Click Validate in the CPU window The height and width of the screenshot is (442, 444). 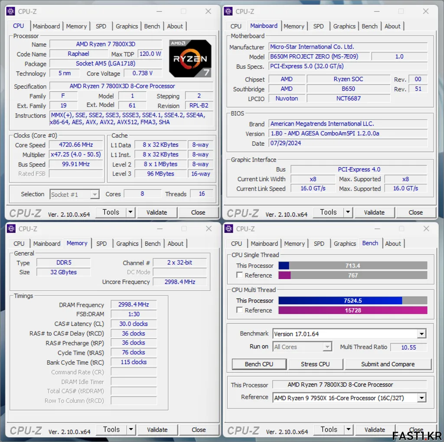[x=157, y=212]
